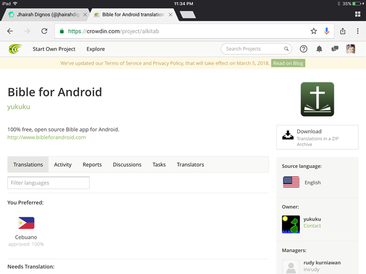The height and width of the screenshot is (274, 366).
Task: Click the inirudy username text
Action: pos(311,269)
